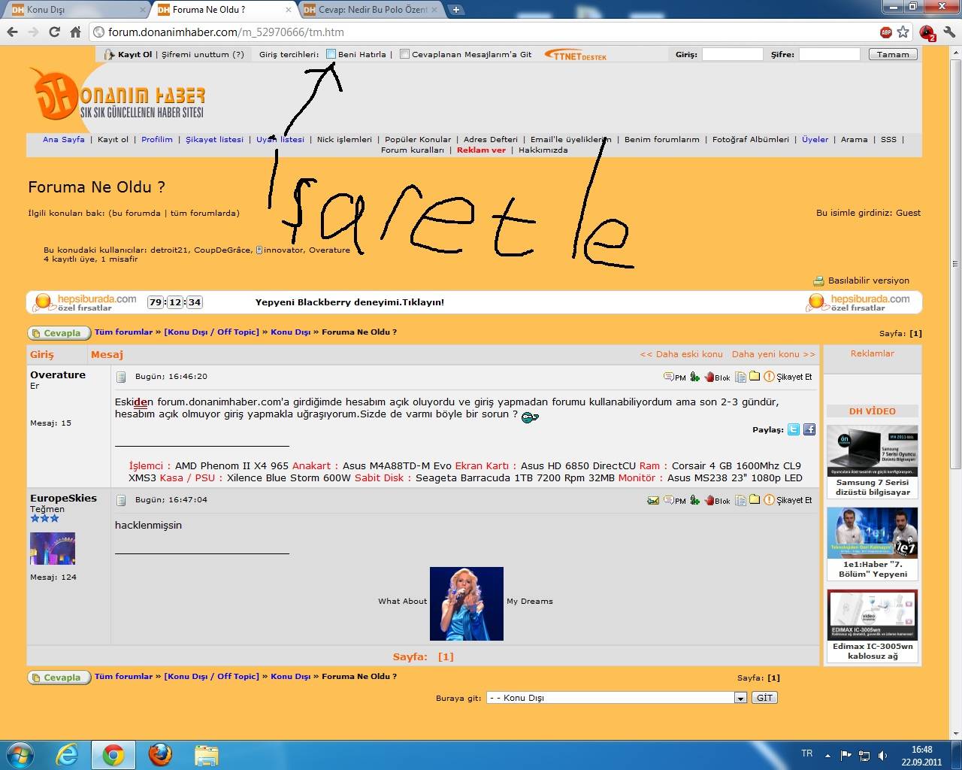
Task: Click the email envelope icon in EuropeSkies' post
Action: point(653,500)
